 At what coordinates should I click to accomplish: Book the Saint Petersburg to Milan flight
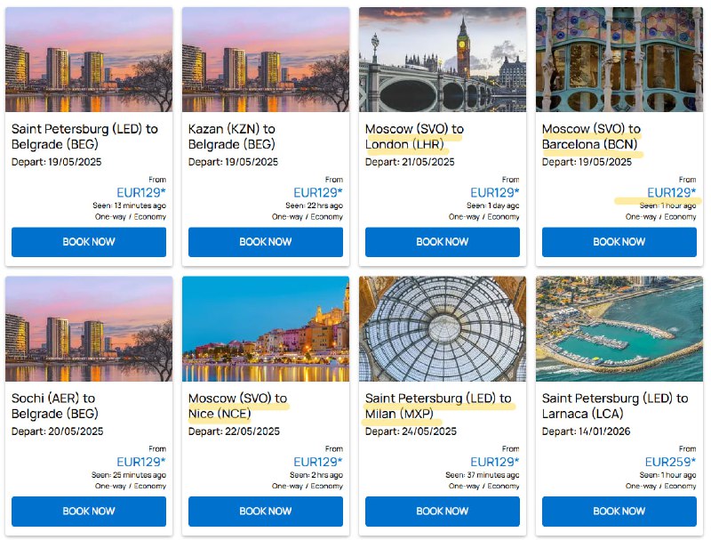coord(443,512)
